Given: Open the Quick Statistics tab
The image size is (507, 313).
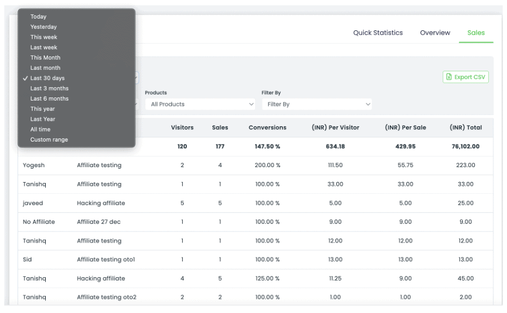Looking at the screenshot, I should [378, 33].
